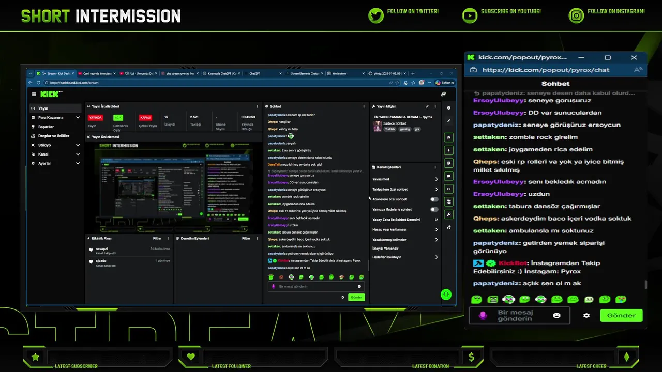Open the options menu of Yayın İstatistikleri panel
Viewport: 662px width, 372px height.
click(x=258, y=106)
